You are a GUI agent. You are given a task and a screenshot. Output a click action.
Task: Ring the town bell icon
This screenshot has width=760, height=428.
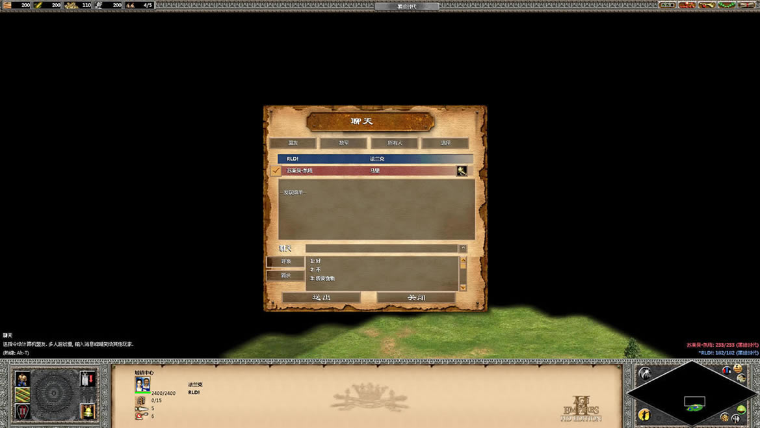pyautogui.click(x=87, y=412)
